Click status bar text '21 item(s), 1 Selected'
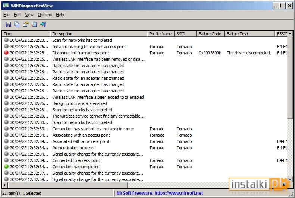295x198 pixels. 22,193
